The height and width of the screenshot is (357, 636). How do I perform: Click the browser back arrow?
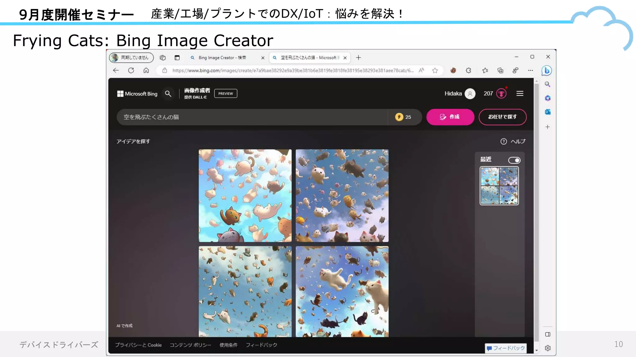click(x=116, y=70)
